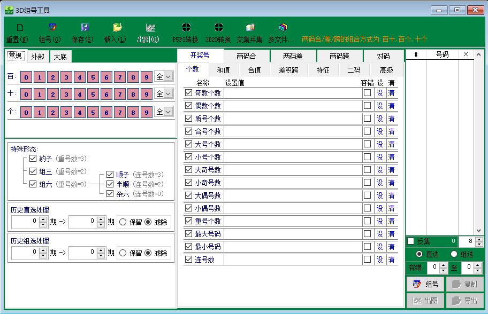Click the 多文件 toolbar icon
Viewport: 488px width, 314px height.
283,28
